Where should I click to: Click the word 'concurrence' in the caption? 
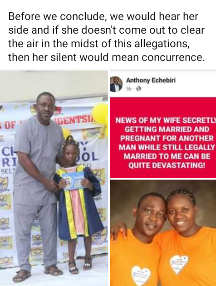(172, 57)
